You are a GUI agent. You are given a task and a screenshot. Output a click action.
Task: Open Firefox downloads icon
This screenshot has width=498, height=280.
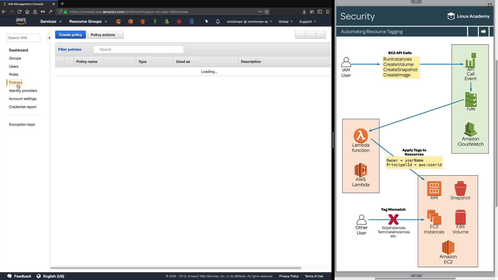click(x=304, y=12)
